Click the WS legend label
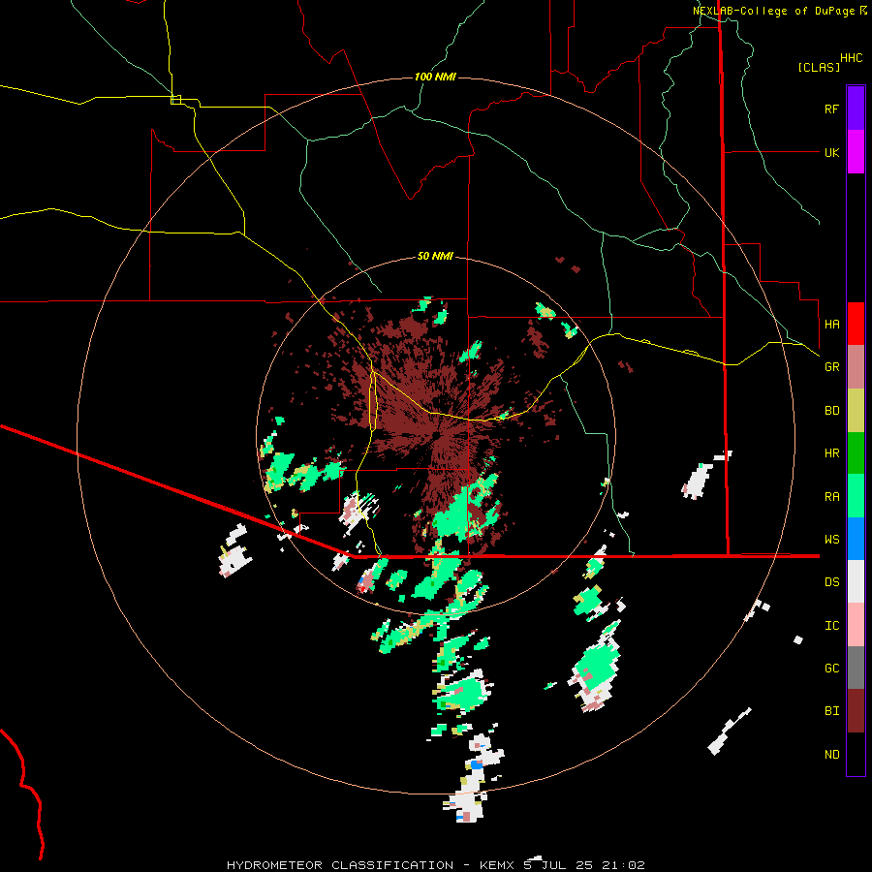This screenshot has height=872, width=872. (831, 539)
